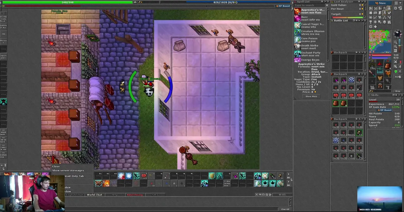404x212 pixels.
Task: Click the crystal item in second Backpack
Action: point(351,80)
